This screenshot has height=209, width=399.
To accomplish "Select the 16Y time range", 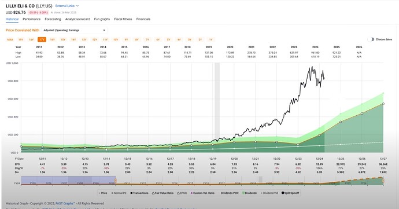I will [53, 39].
